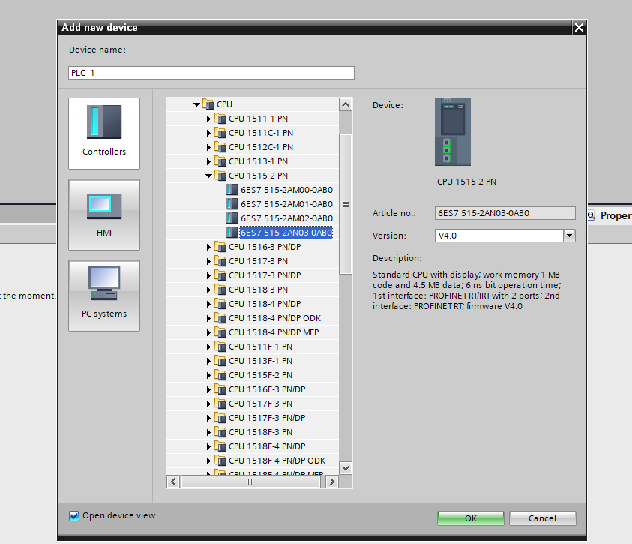
Task: Select the Controllers device category icon
Action: 104,122
